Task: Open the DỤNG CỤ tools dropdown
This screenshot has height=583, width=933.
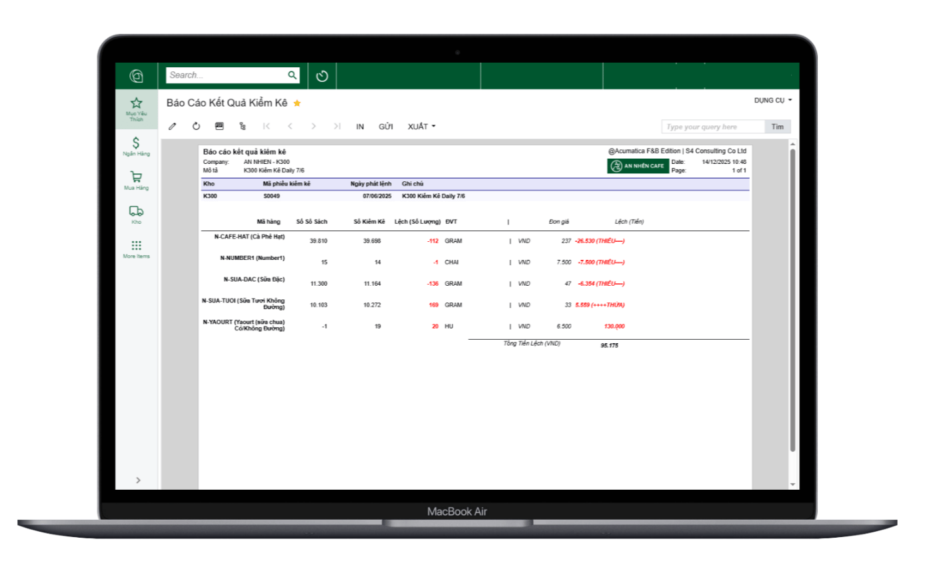Action: click(x=773, y=101)
